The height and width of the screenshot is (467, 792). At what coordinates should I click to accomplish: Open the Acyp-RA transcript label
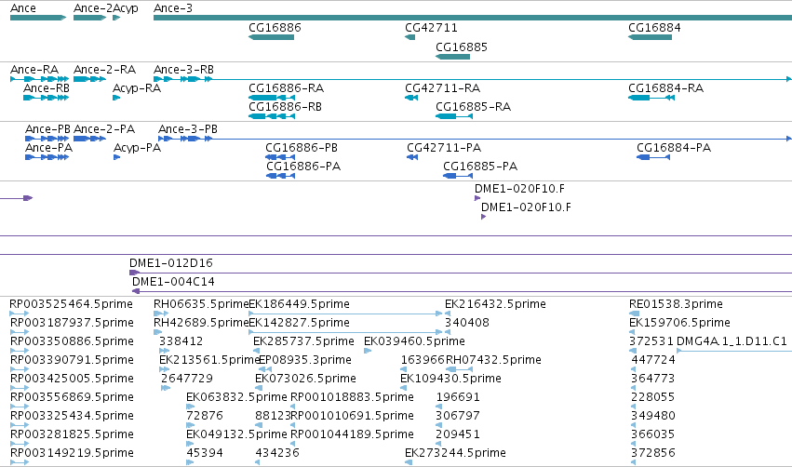pos(137,88)
